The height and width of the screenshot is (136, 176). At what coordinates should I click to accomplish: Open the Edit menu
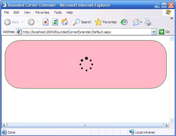(x=16, y=12)
